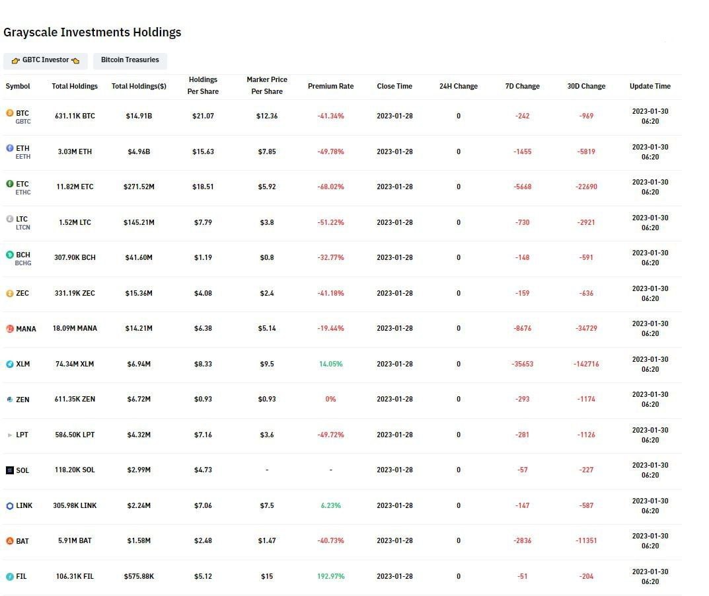Screen dimensions: 709x596
Task: Select the '$271.52M' total holdings value
Action: pos(139,187)
